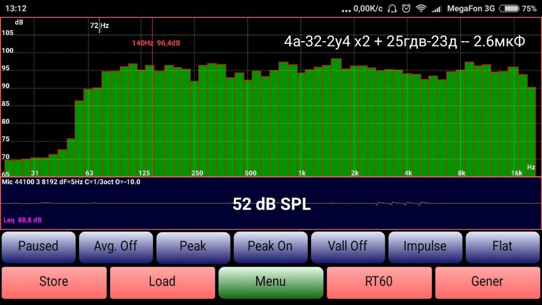Tap the alarm clock status icon
The width and height of the screenshot is (542, 305).
click(x=406, y=9)
